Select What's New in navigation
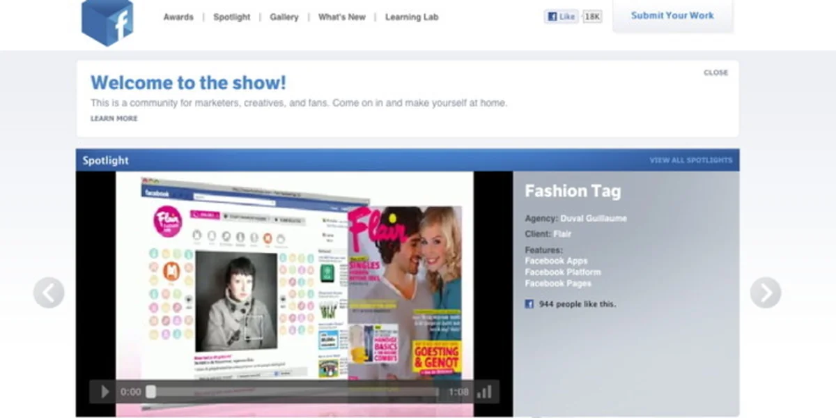Viewport: 836px width, 418px height. (x=341, y=17)
